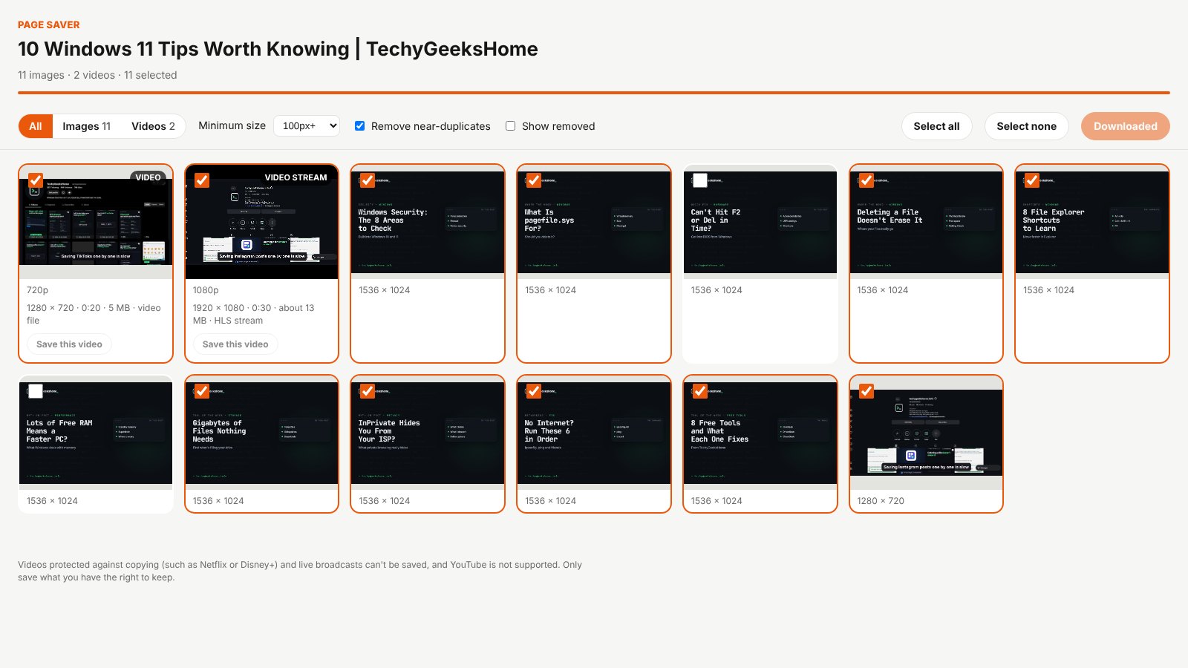The image size is (1188, 668).
Task: Deselect the Deleting a File image checkbox
Action: [x=866, y=180]
